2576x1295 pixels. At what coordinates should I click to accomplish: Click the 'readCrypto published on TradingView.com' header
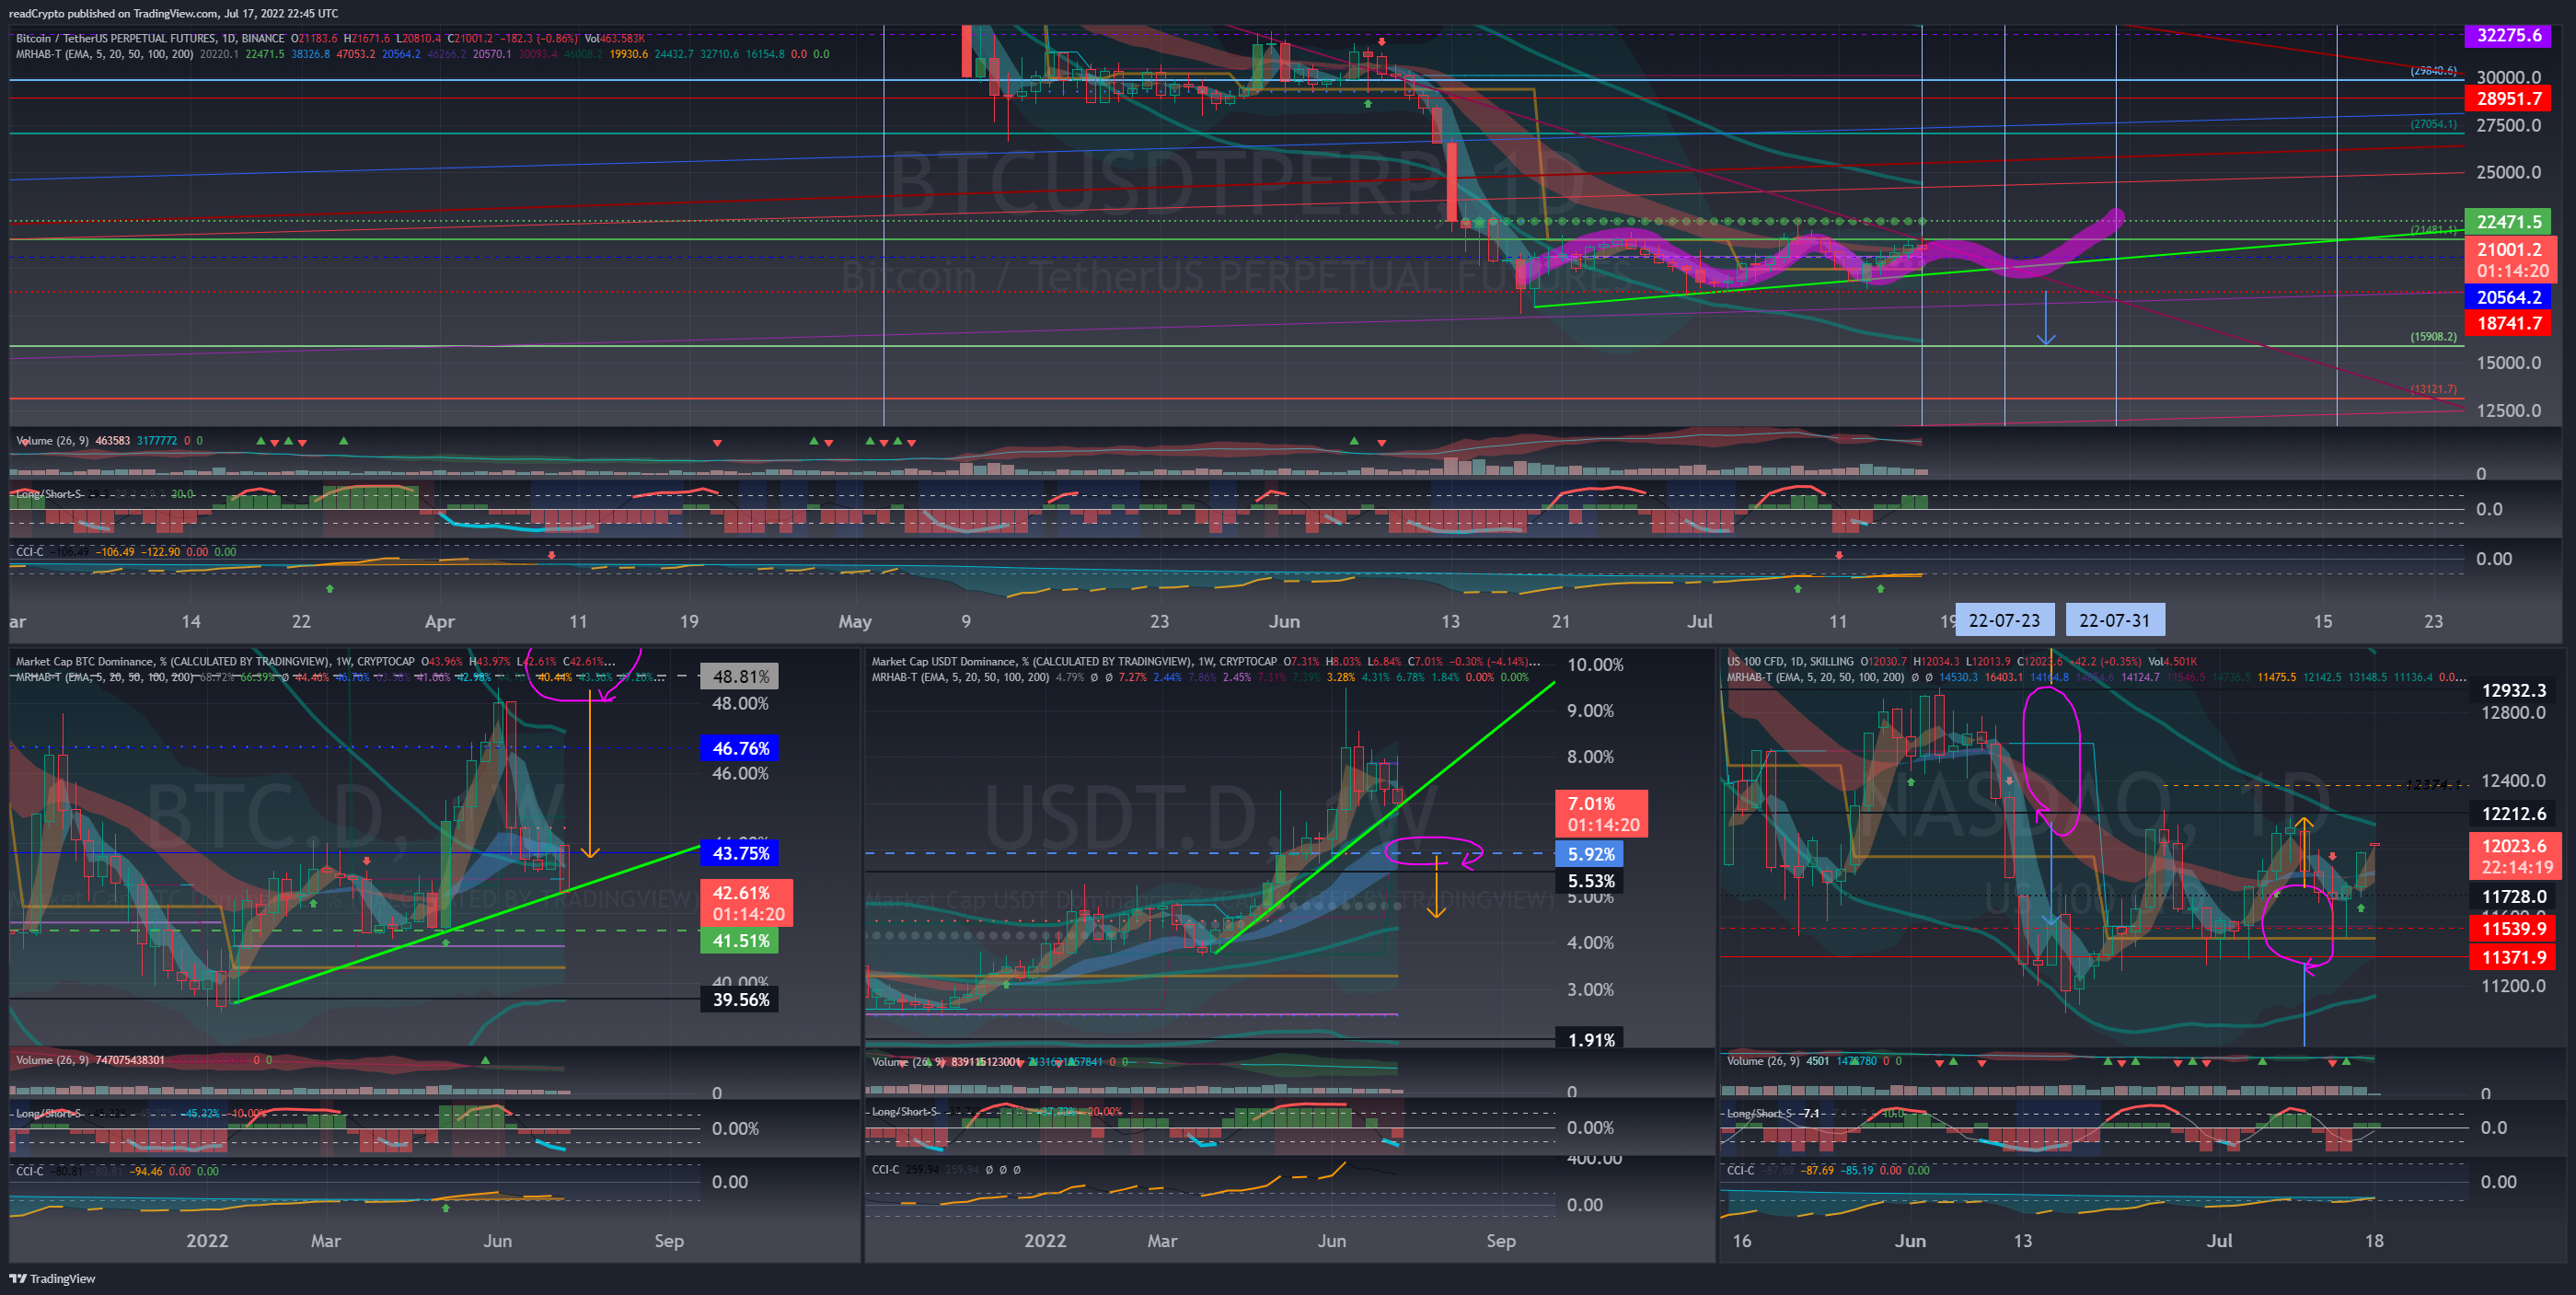(113, 13)
